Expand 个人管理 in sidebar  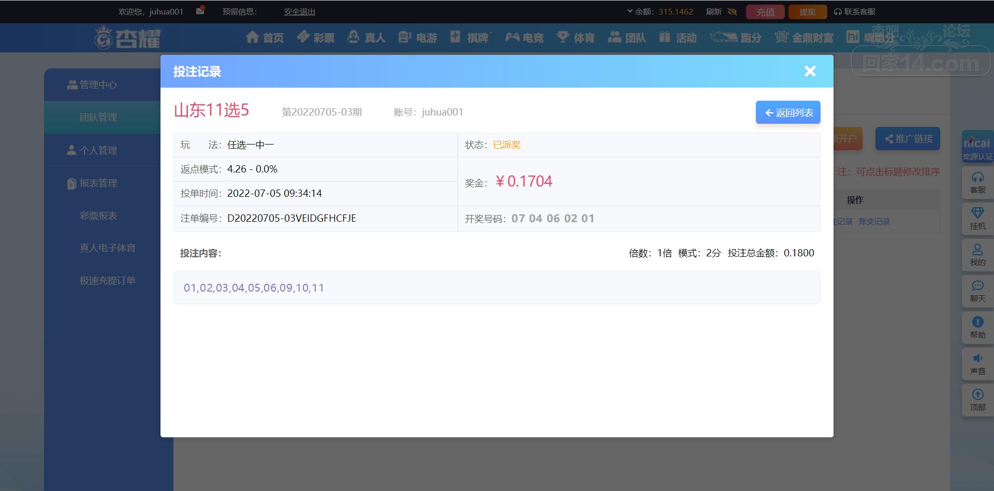(92, 150)
